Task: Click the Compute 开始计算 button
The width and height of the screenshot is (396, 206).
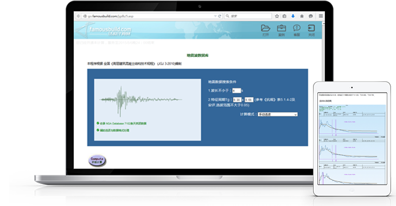Action: click(97, 160)
